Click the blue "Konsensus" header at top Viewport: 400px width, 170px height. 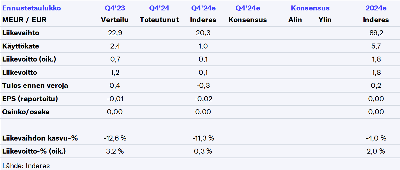tap(310, 8)
